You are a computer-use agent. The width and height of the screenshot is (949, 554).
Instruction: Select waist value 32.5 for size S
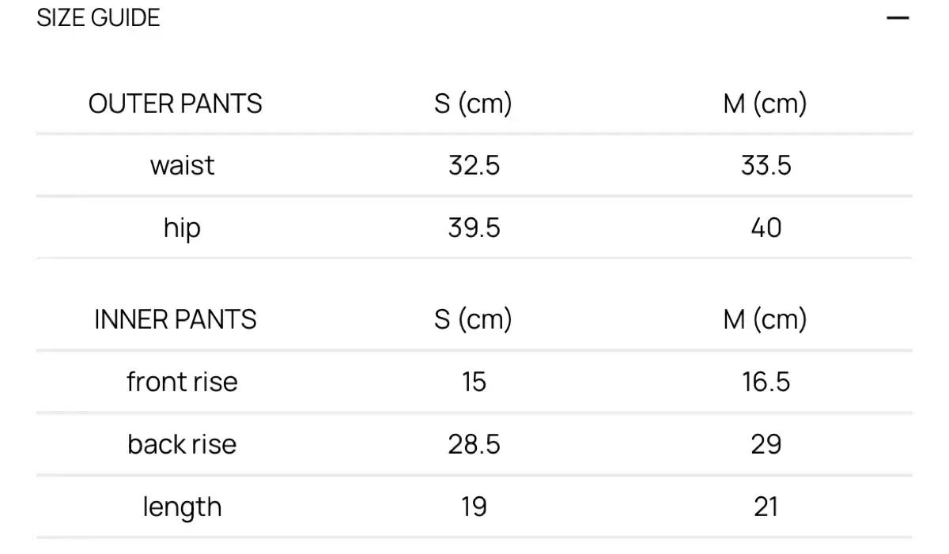[x=474, y=165]
